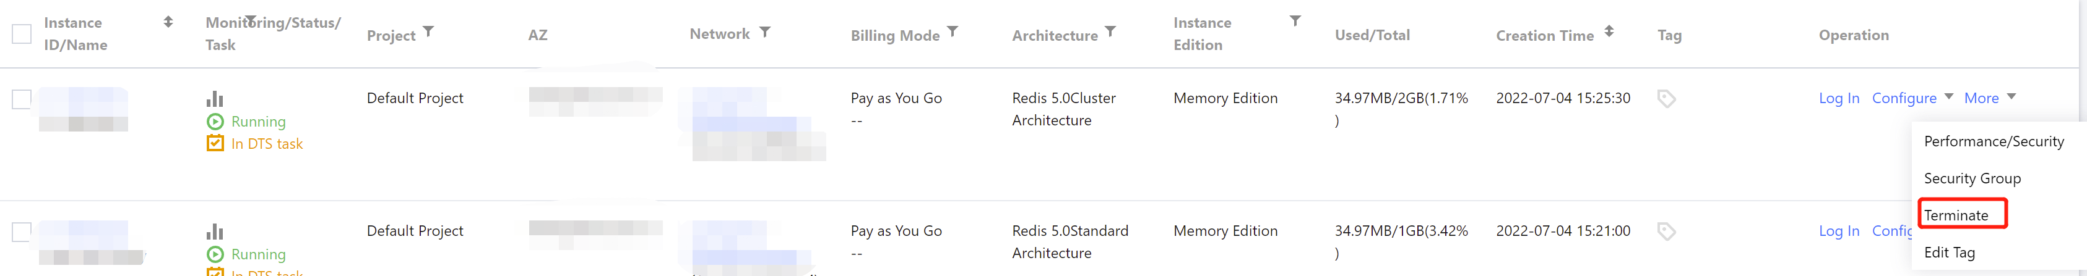The image size is (2087, 276).
Task: Filter instances by Project column
Action: click(x=428, y=32)
